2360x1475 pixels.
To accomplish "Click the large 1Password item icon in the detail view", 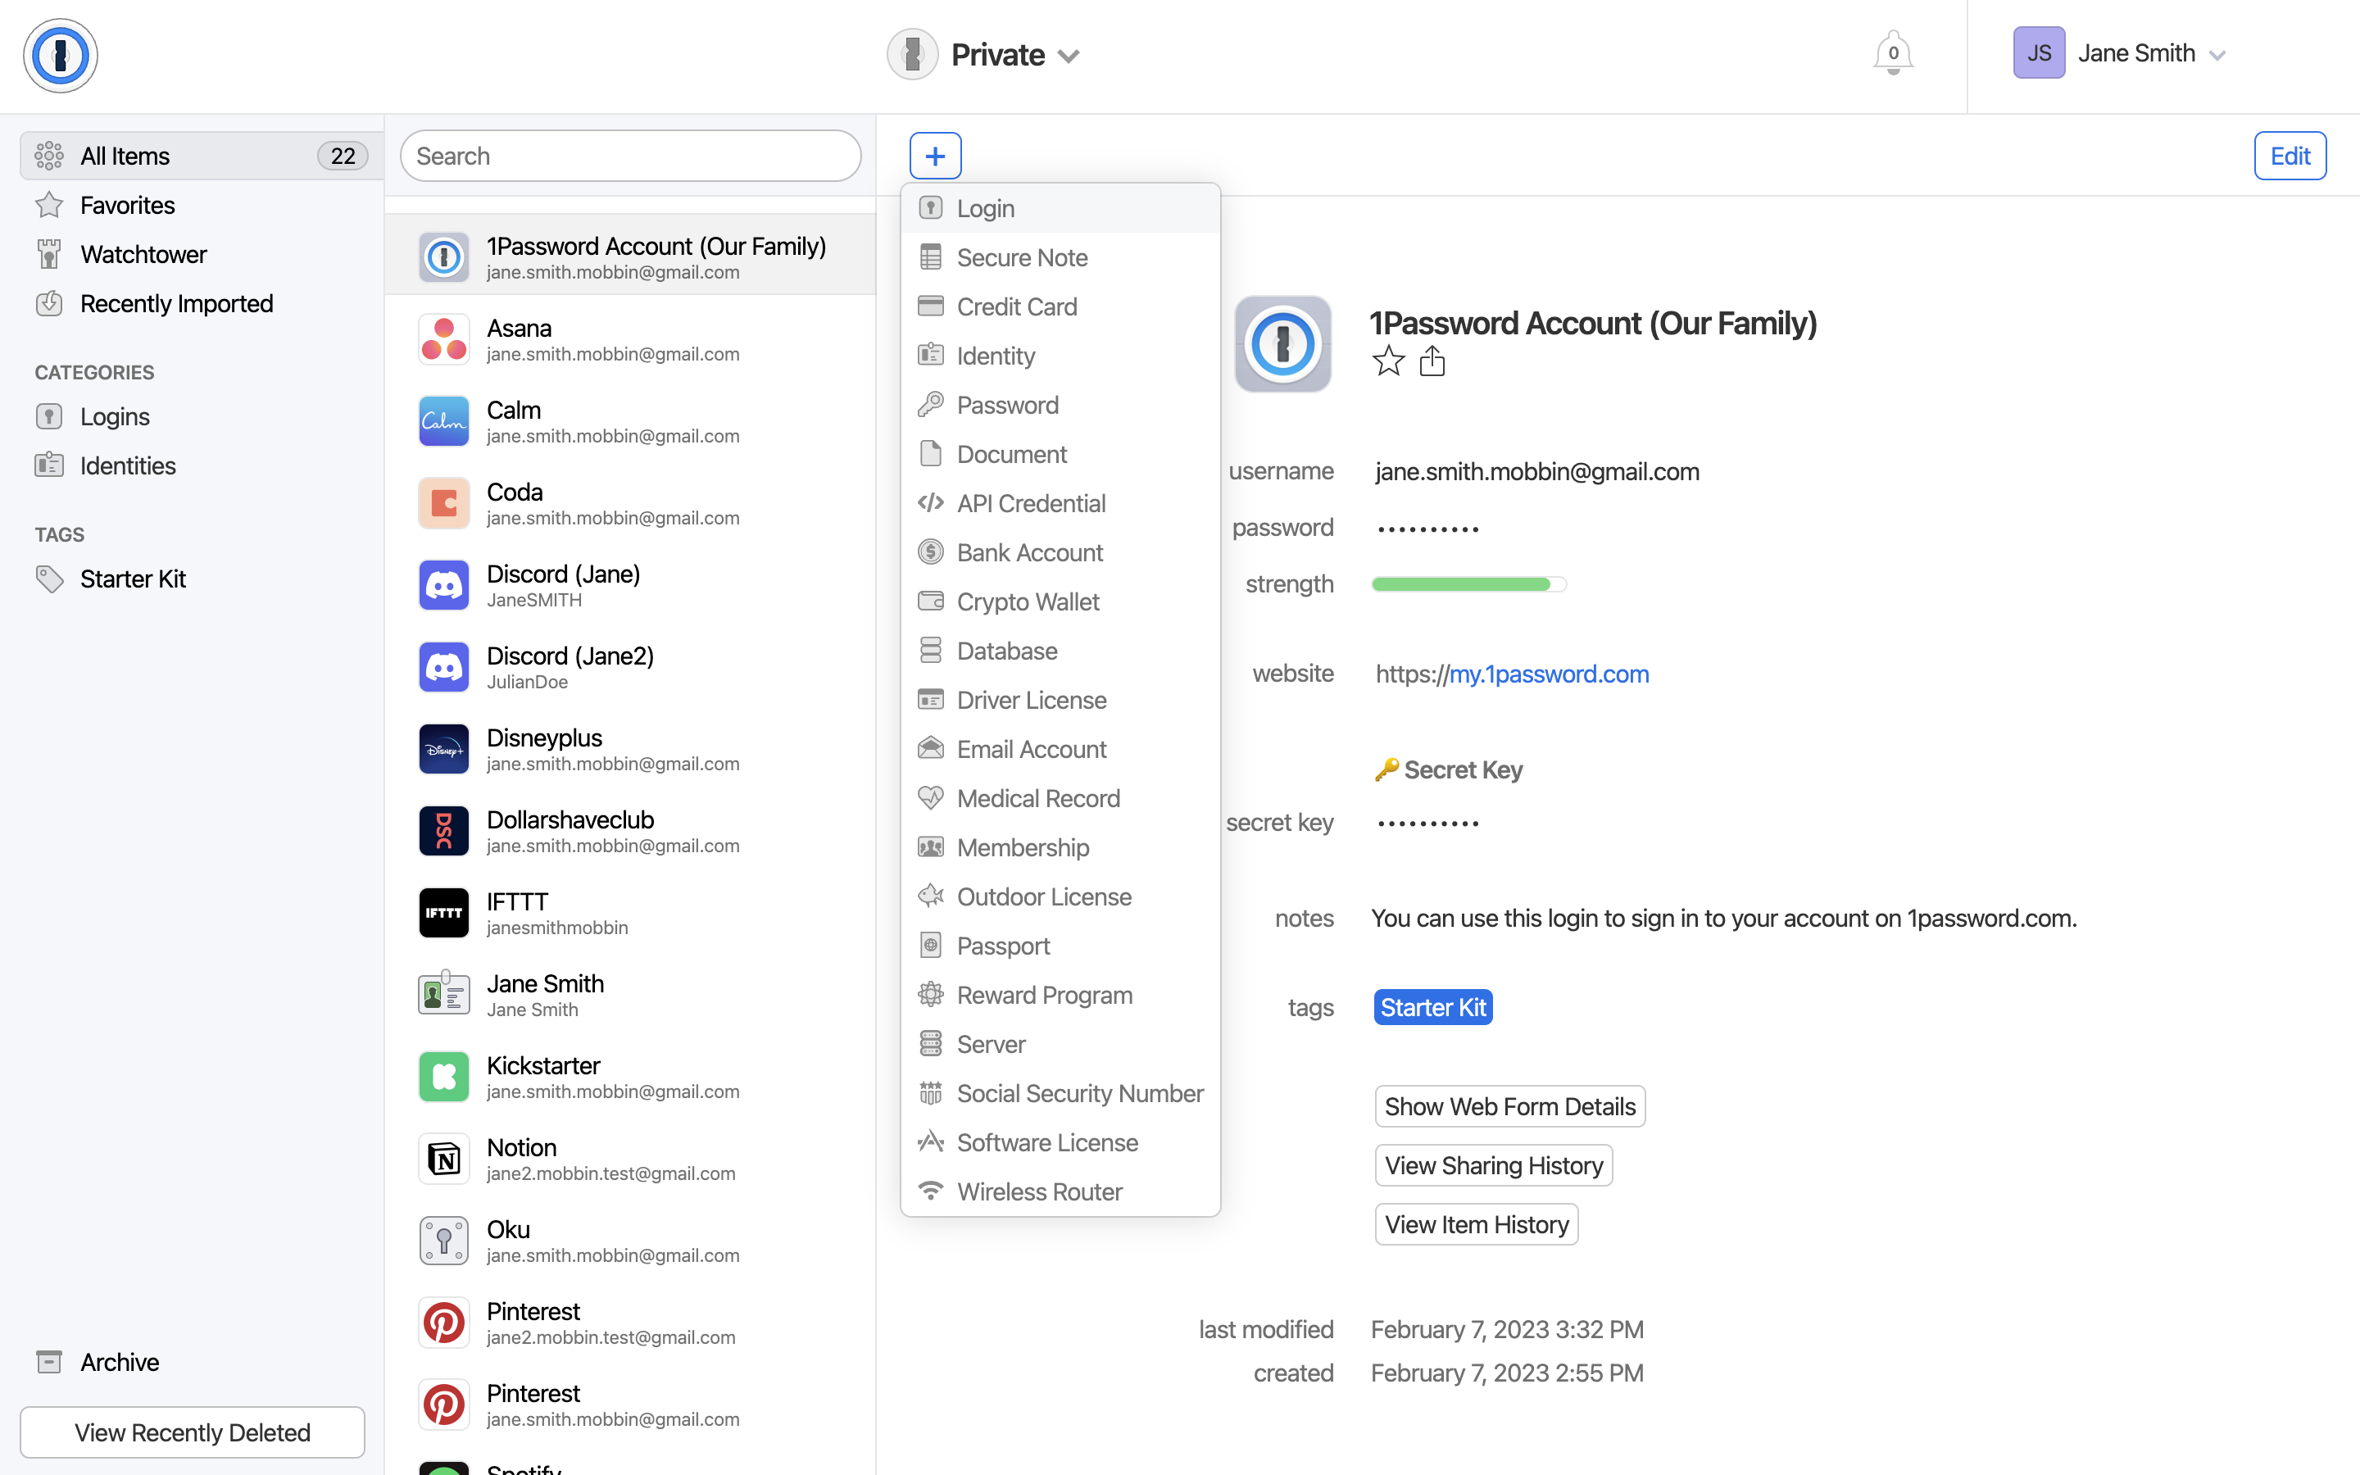I will tap(1282, 344).
